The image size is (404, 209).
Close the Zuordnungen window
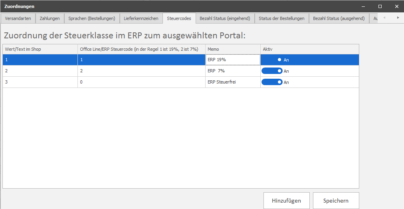tap(396, 6)
